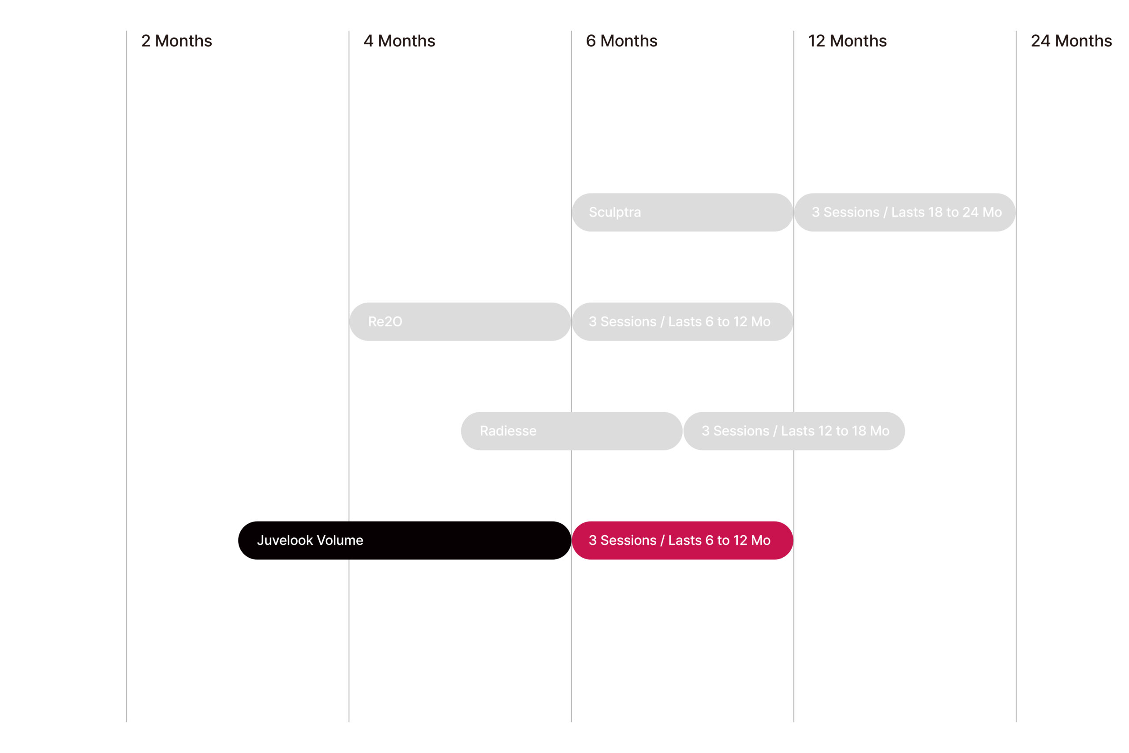The width and height of the screenshot is (1129, 753).
Task: Click the Juvelook Volume text label
Action: (310, 540)
